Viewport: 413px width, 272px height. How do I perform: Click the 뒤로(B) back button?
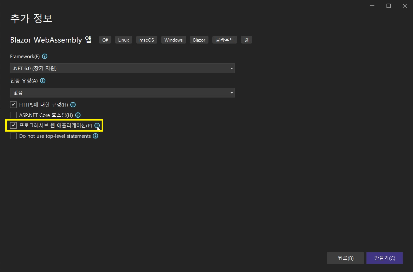pos(346,258)
